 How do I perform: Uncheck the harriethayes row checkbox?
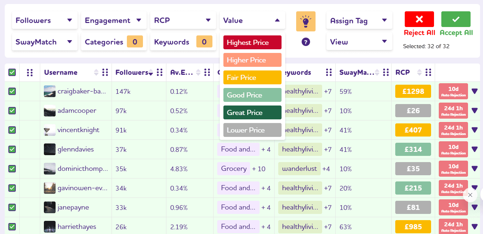[x=12, y=227]
